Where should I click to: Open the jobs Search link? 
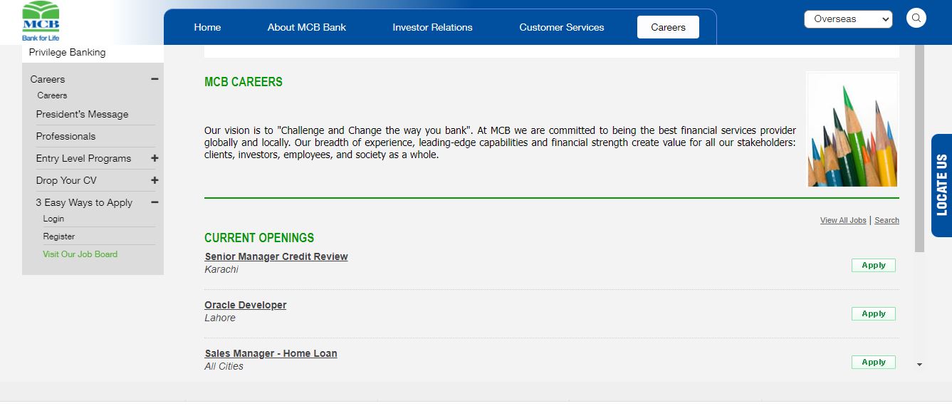pos(886,221)
